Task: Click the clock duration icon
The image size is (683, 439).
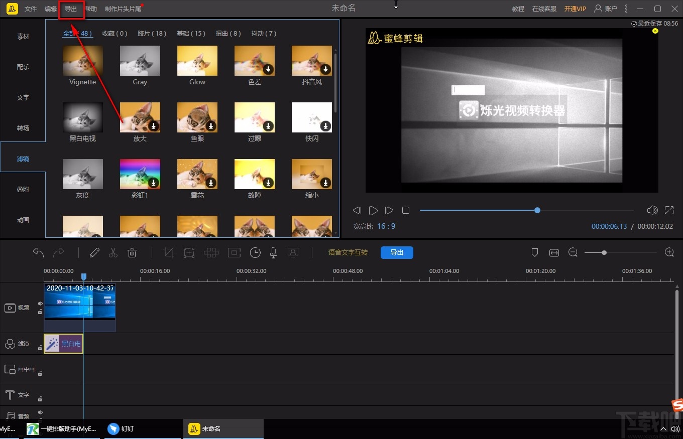Action: (255, 253)
